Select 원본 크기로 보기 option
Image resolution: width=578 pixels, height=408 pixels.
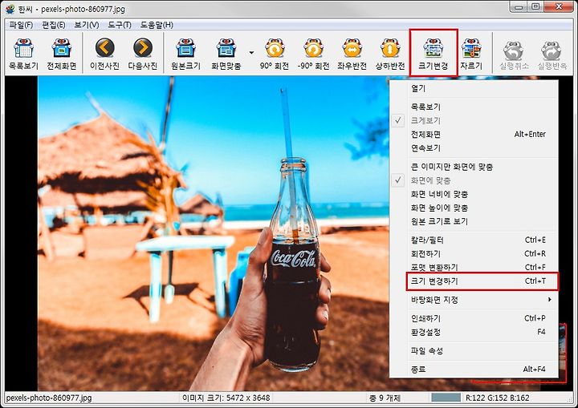(x=474, y=221)
